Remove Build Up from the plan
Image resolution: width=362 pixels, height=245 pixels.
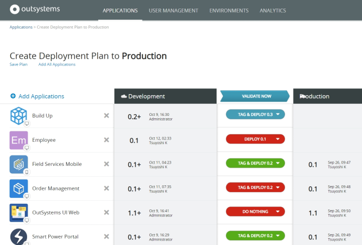click(106, 115)
